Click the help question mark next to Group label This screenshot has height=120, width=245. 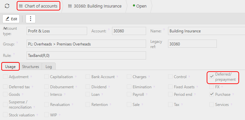click(17, 43)
